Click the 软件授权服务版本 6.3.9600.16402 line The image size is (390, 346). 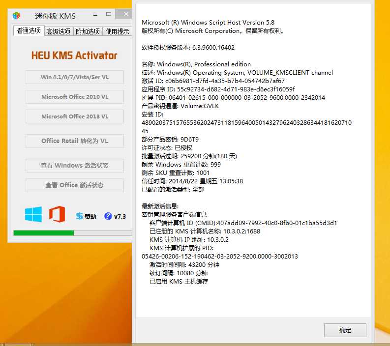pyautogui.click(x=188, y=48)
